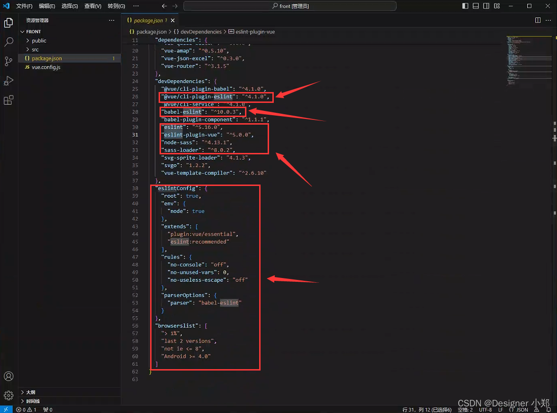Click "svg-sprite-loader" on line 34

pos(190,158)
